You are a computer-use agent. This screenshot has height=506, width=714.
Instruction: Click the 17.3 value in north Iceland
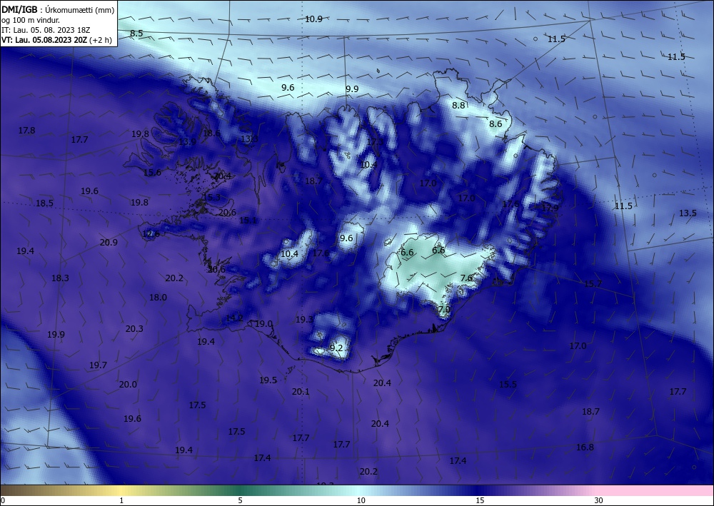tap(375, 142)
